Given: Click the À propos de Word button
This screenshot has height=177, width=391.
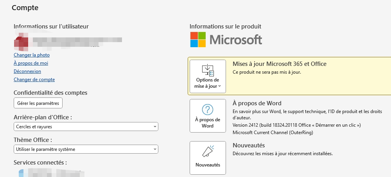Looking at the screenshot, I should click(x=208, y=116).
